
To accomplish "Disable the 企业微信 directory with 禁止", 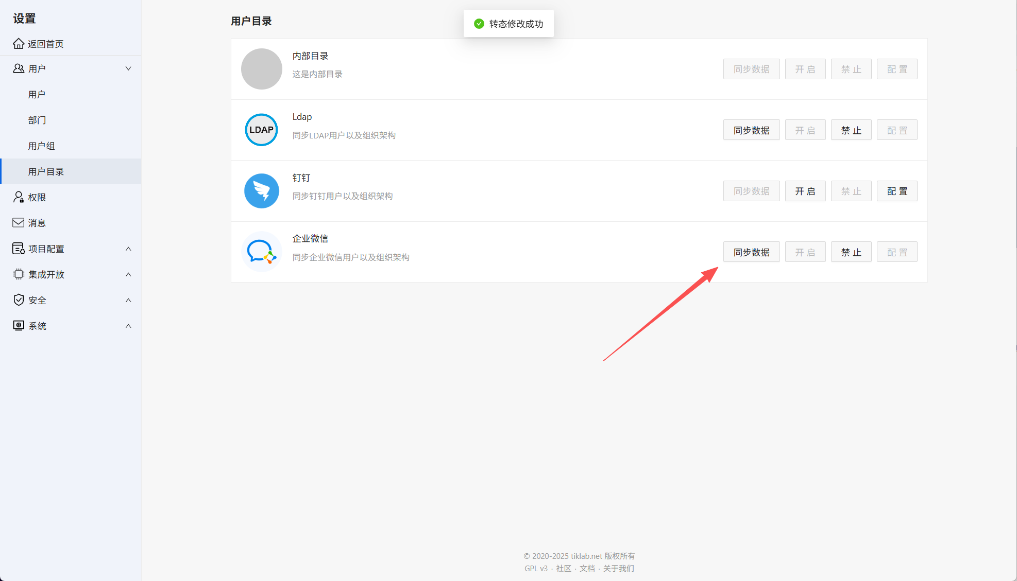I will [x=851, y=252].
